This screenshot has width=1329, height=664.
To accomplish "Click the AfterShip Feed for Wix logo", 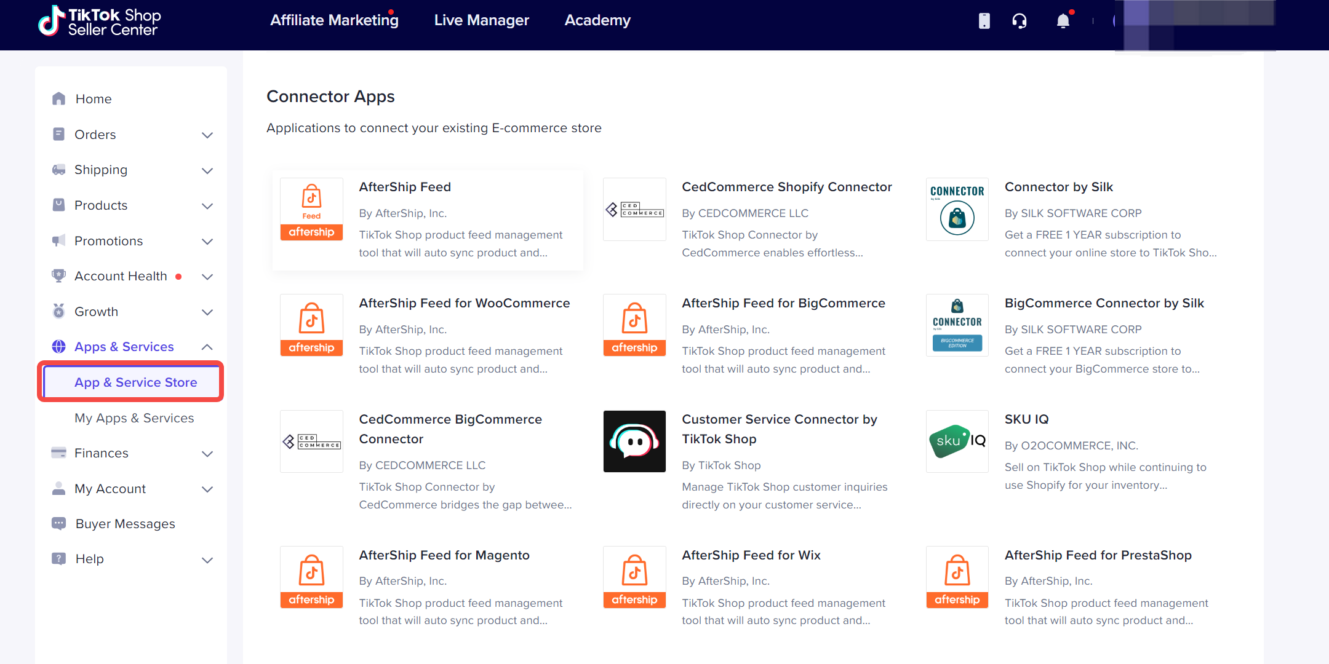I will (634, 577).
